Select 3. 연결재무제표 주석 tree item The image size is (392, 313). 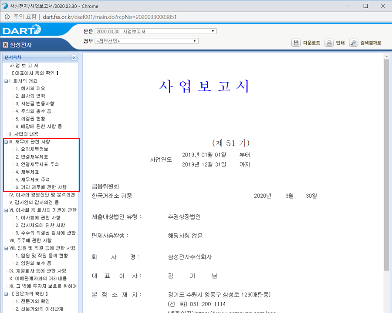(37, 164)
